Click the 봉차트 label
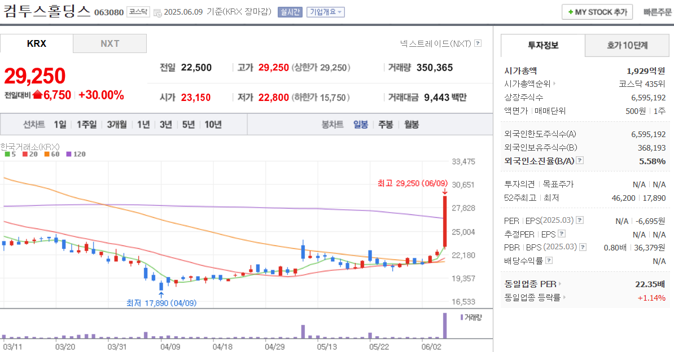674x352 pixels. coord(332,125)
